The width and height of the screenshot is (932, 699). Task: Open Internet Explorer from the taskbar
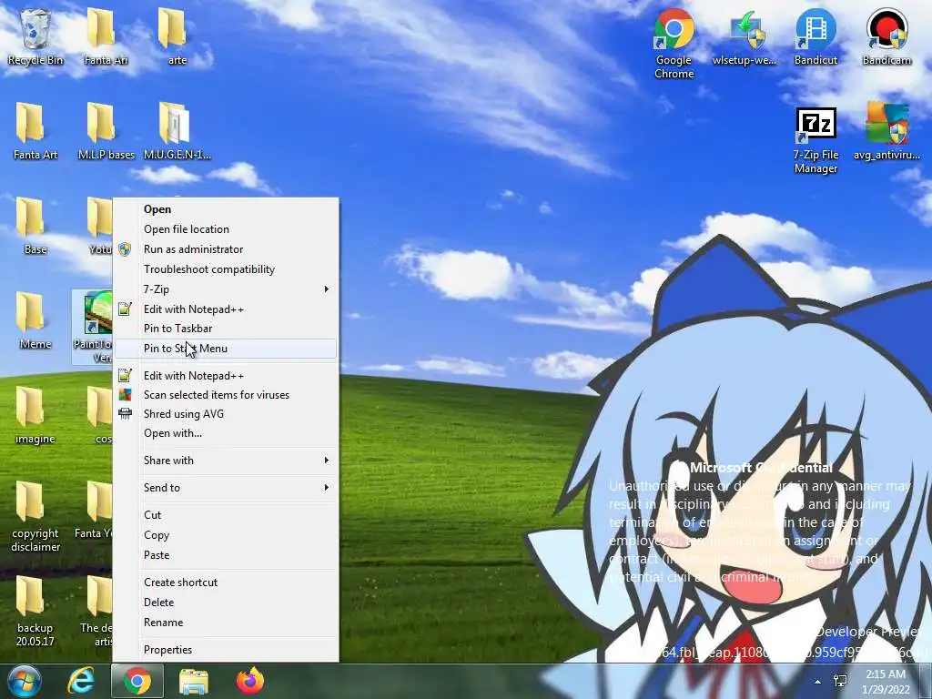coord(81,681)
